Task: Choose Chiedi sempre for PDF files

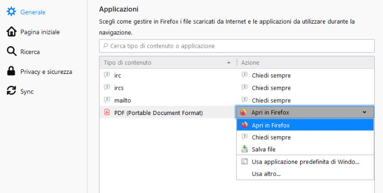Action: 305,137
